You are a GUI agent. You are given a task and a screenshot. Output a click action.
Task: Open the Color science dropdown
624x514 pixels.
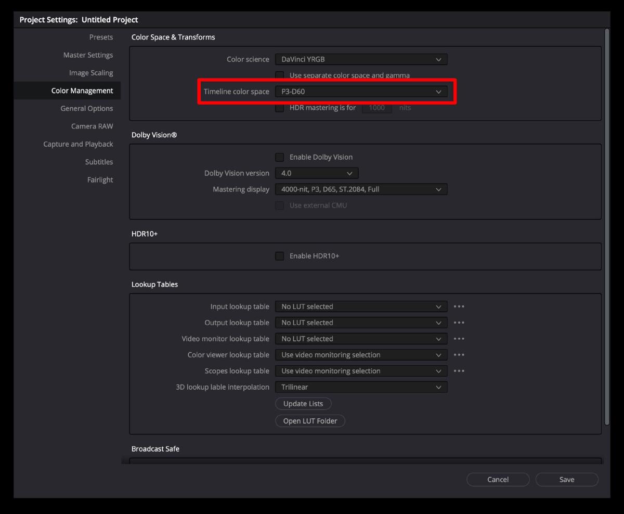(361, 59)
